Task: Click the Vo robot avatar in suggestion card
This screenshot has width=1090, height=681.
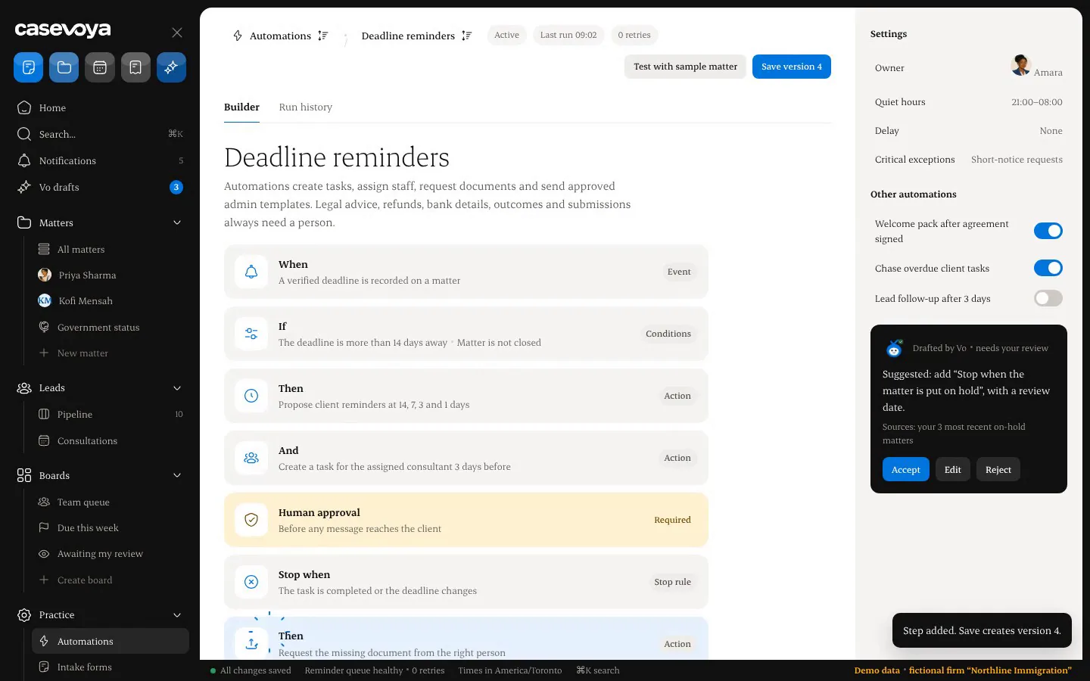Action: (894, 348)
